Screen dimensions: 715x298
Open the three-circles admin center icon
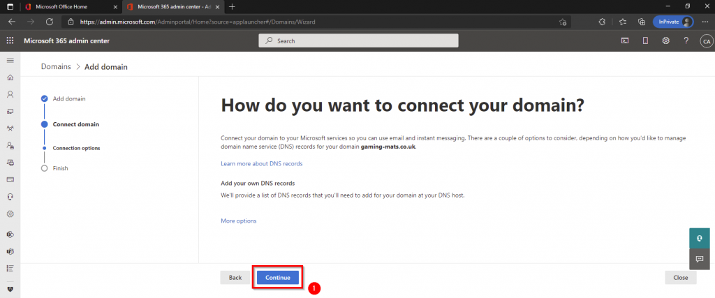pos(10,234)
